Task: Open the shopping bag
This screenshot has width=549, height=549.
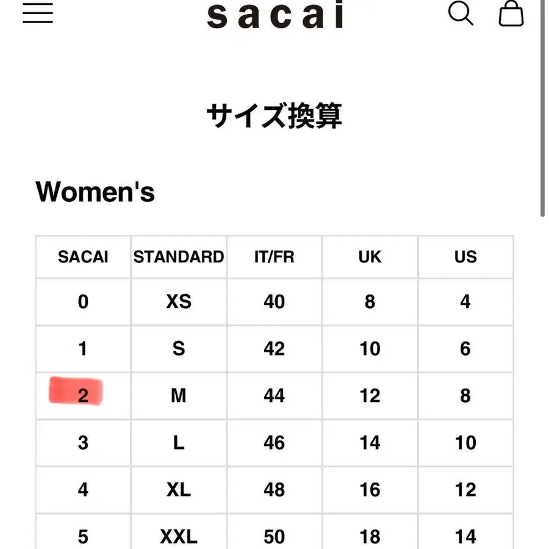Action: point(511,13)
